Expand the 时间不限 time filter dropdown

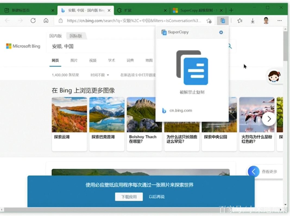(100, 75)
